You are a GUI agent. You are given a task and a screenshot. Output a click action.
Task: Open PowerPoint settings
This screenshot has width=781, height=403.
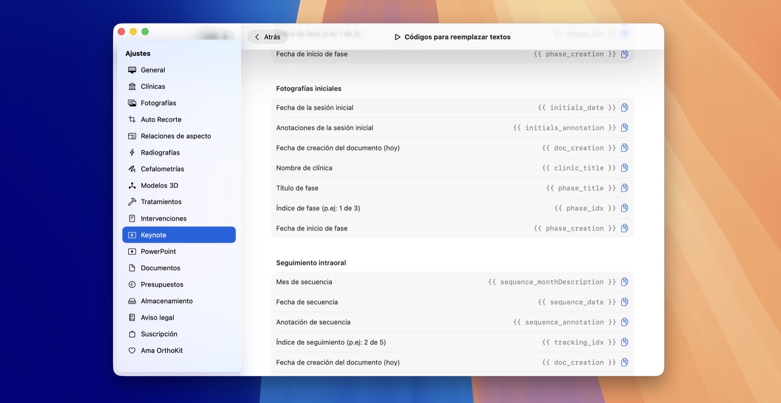pos(179,252)
